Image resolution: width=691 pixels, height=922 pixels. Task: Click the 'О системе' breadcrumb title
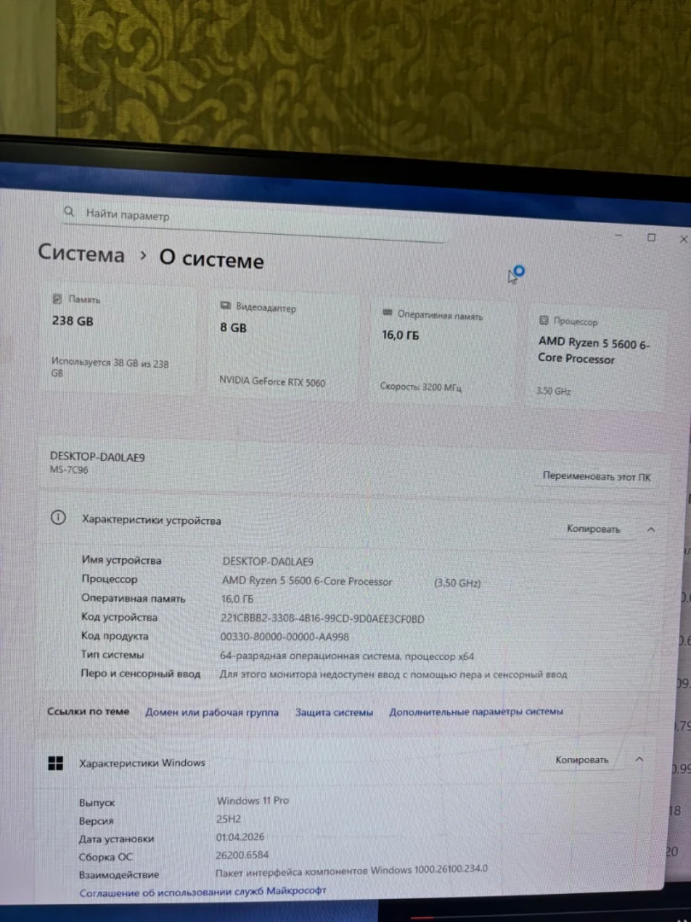[x=212, y=260]
